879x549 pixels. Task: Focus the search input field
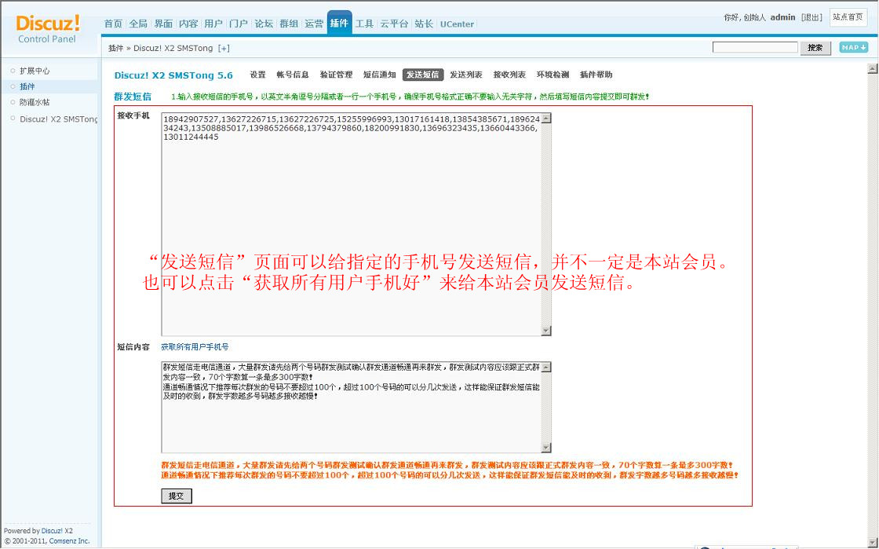(754, 48)
